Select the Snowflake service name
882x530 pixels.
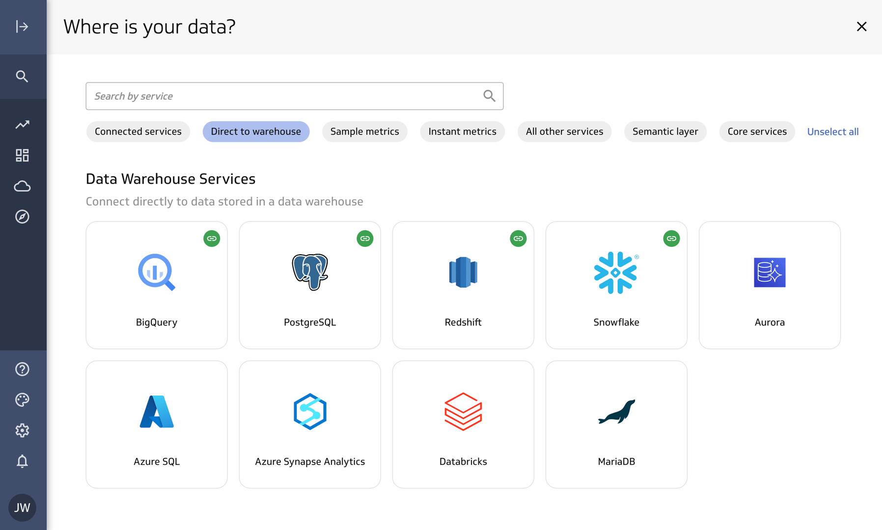616,322
